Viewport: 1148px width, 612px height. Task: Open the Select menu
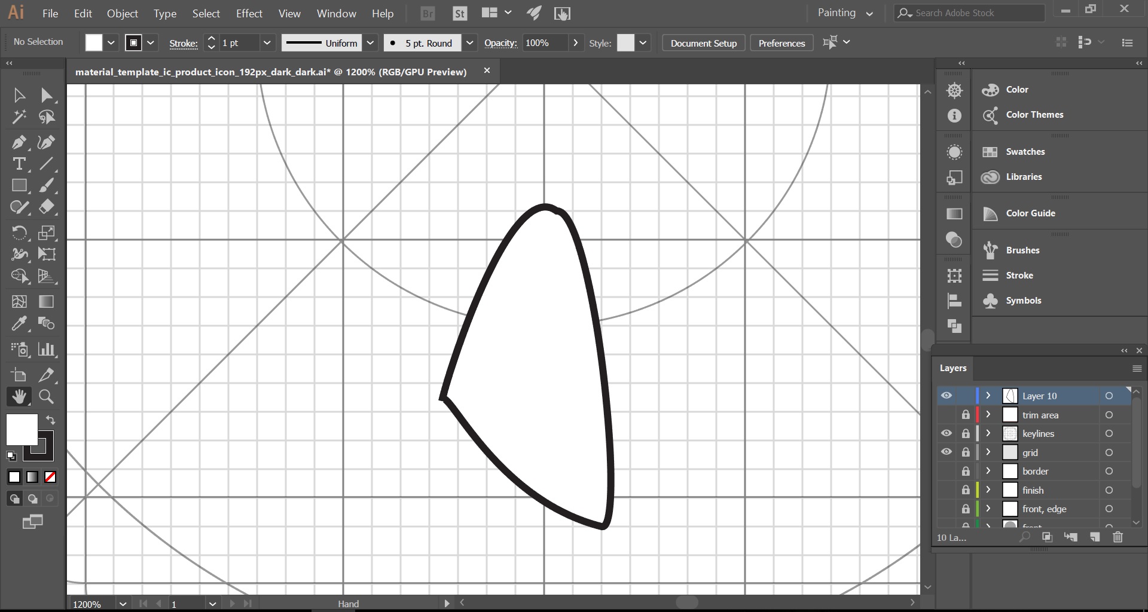click(x=206, y=13)
